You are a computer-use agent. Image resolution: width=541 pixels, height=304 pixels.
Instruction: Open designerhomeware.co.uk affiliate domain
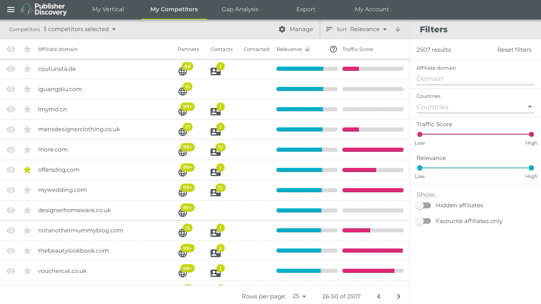(75, 210)
